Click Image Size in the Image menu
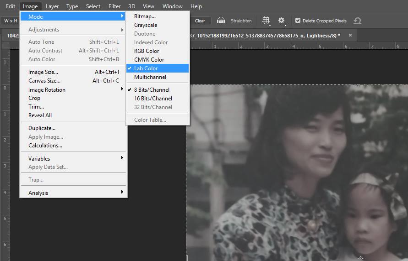408x261 pixels. (x=43, y=72)
